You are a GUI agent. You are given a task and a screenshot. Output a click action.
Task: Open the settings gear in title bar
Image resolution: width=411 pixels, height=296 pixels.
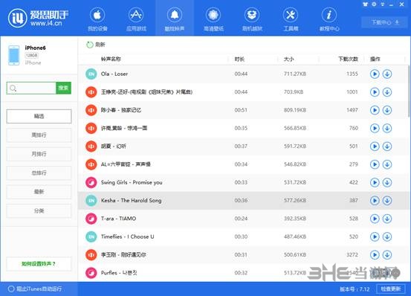coord(374,4)
